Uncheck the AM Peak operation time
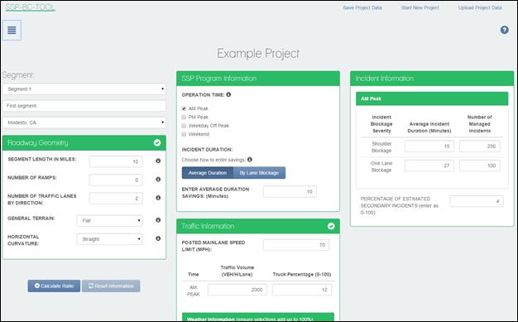 pos(184,108)
